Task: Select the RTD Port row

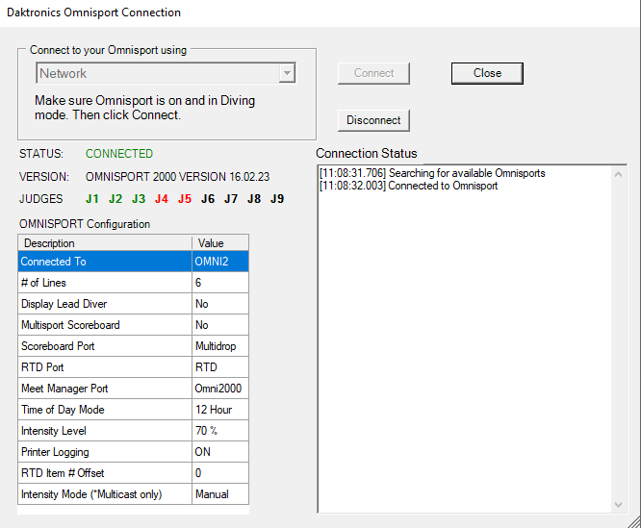Action: point(133,367)
